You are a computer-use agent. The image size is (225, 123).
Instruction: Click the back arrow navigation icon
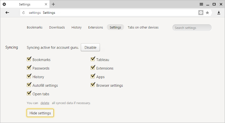point(7,12)
